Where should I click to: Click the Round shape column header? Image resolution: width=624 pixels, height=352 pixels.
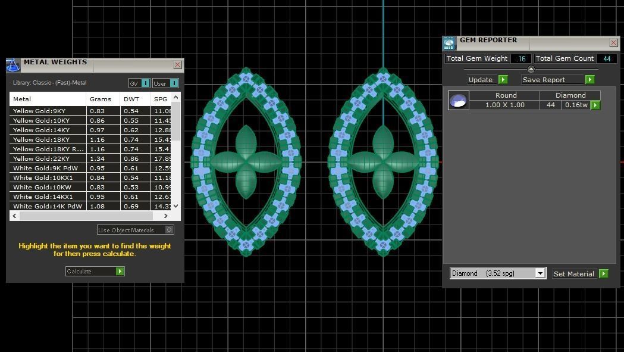coord(504,95)
